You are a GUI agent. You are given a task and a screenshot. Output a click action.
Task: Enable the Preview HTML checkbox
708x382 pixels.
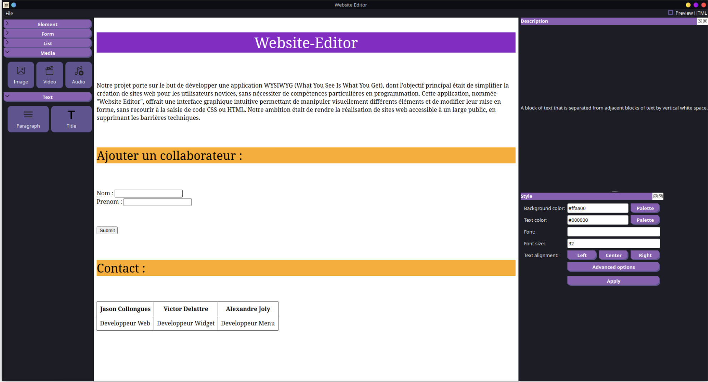[x=671, y=13]
